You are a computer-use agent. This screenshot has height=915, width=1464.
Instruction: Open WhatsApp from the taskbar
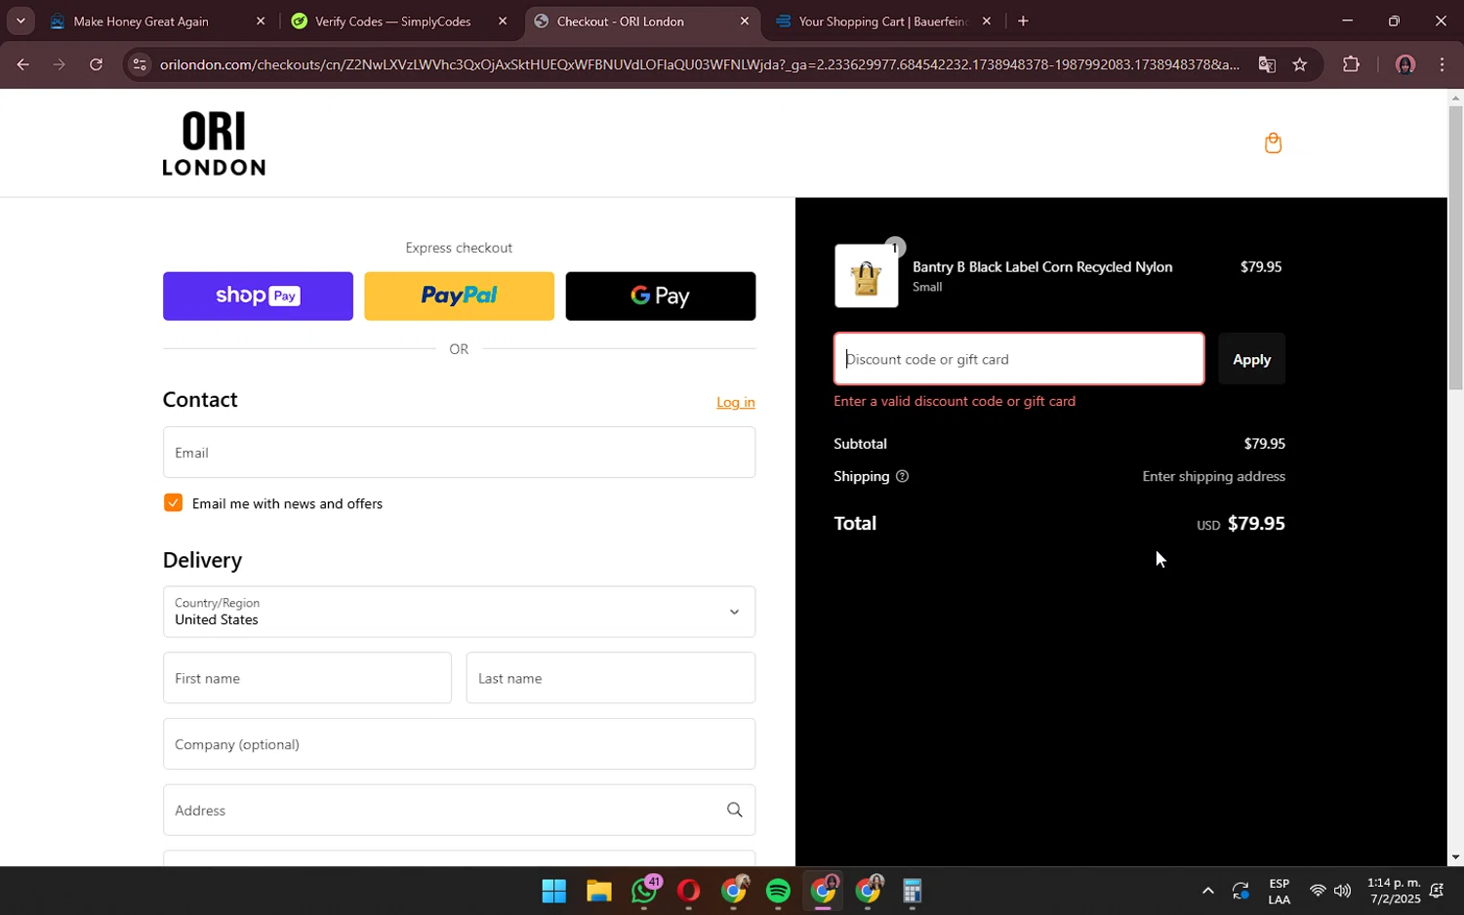(644, 891)
